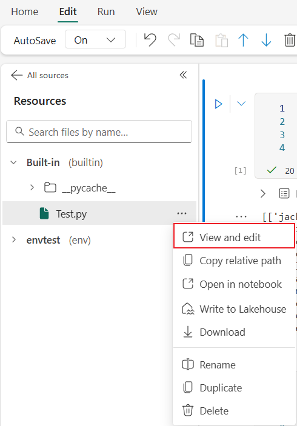Click line number 4 in the cell

coord(282,147)
